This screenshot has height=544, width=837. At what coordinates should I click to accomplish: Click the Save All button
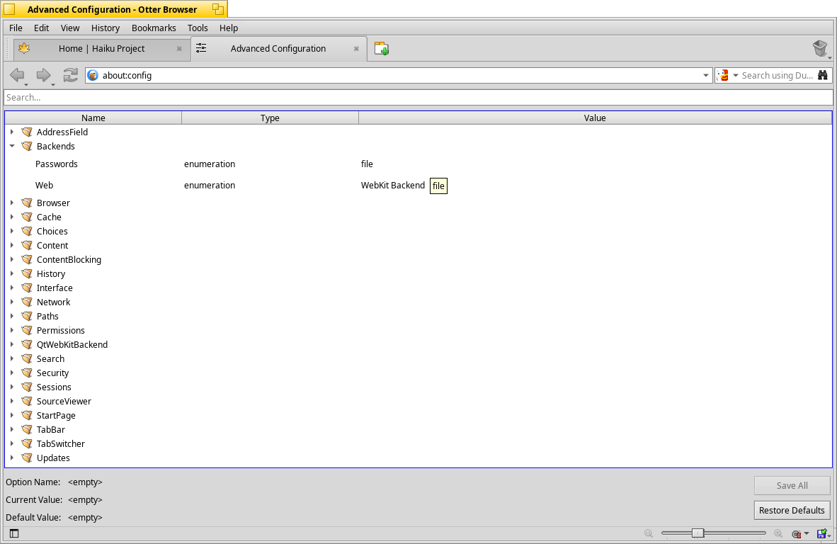792,485
